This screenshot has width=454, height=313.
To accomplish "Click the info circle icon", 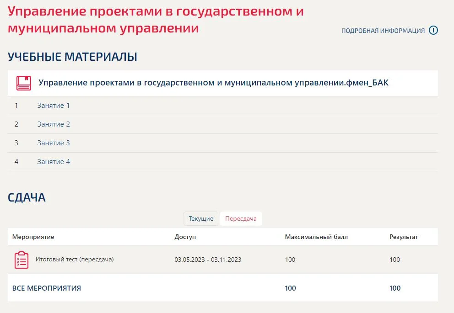I will pyautogui.click(x=433, y=30).
